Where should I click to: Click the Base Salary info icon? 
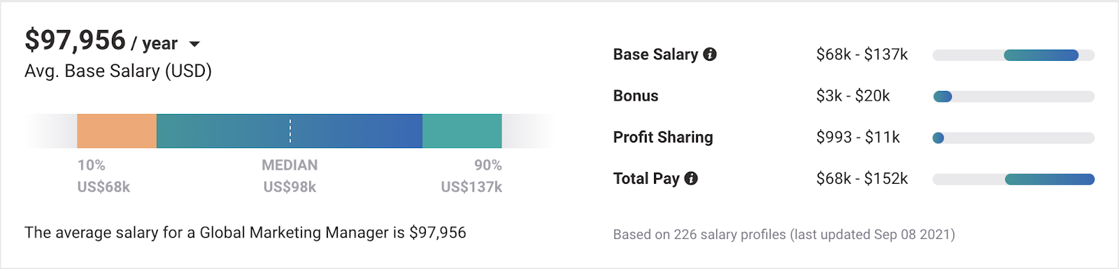pyautogui.click(x=710, y=54)
